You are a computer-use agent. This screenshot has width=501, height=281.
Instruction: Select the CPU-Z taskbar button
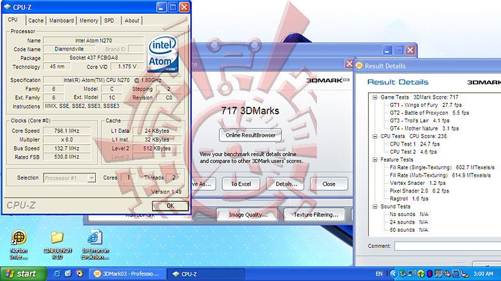tap(207, 274)
